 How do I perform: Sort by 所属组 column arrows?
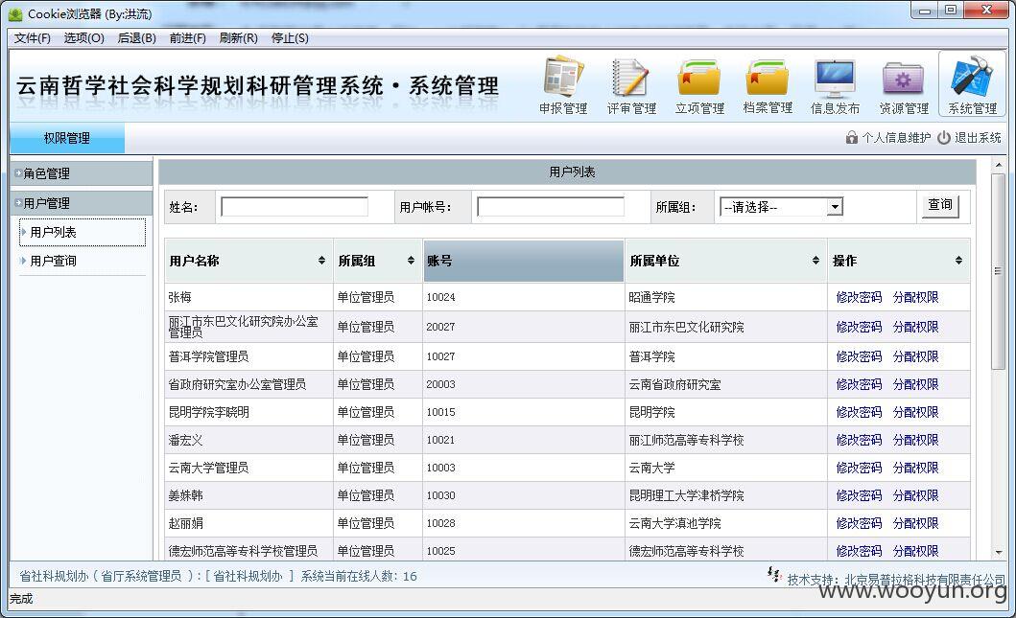(x=411, y=261)
